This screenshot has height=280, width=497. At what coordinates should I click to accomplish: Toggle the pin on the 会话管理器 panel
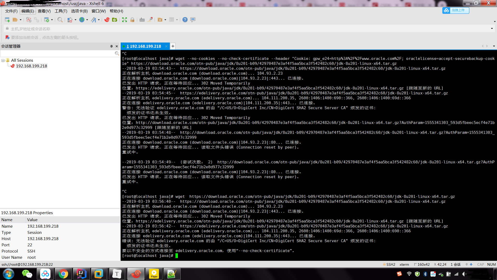pyautogui.click(x=112, y=46)
